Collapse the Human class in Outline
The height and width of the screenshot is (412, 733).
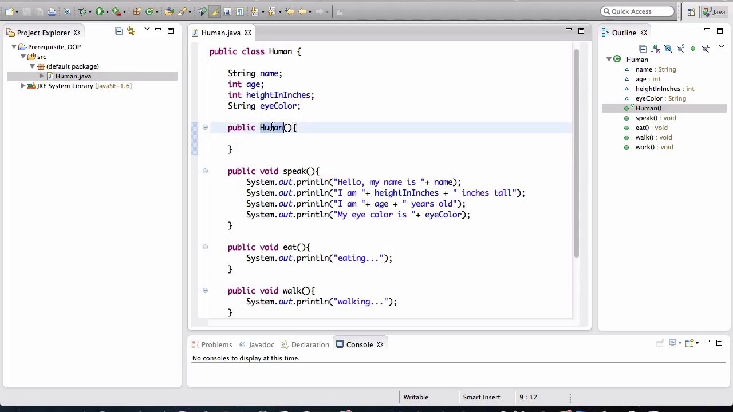[x=609, y=60]
